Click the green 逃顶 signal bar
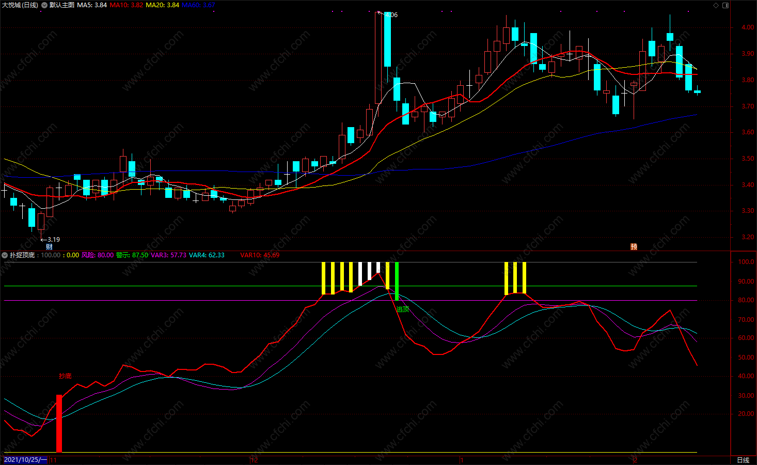 pos(397,282)
